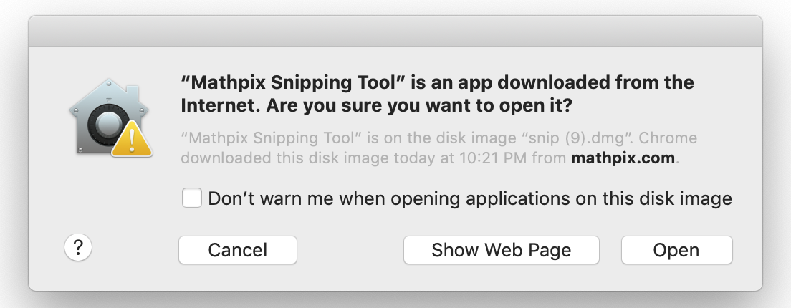Click the bold headline about Mathpix Snipping Tool

click(x=437, y=95)
